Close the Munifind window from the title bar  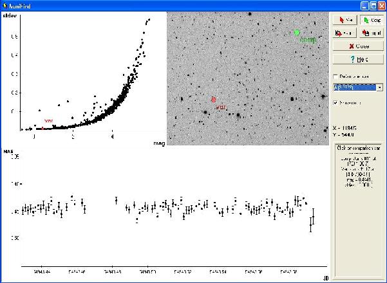pos(381,5)
